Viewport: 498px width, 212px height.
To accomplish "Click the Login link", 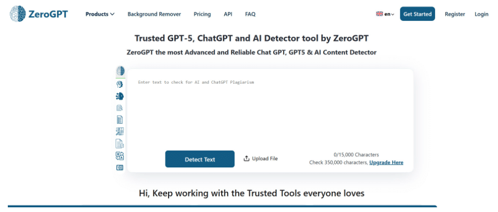I will pyautogui.click(x=481, y=14).
